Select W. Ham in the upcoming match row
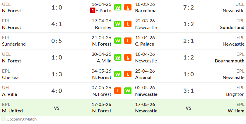 (236, 111)
